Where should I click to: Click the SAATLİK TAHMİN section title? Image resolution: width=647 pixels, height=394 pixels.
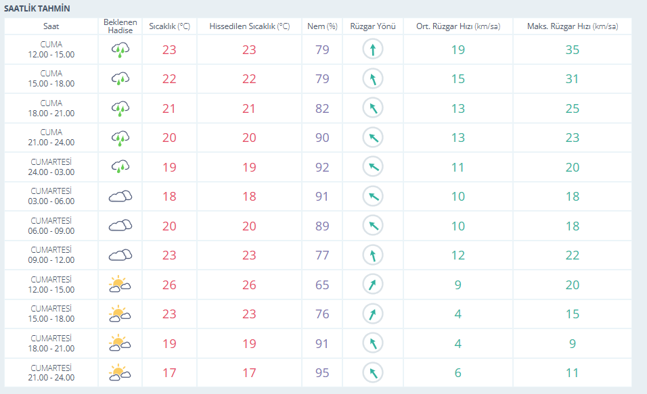tap(37, 8)
